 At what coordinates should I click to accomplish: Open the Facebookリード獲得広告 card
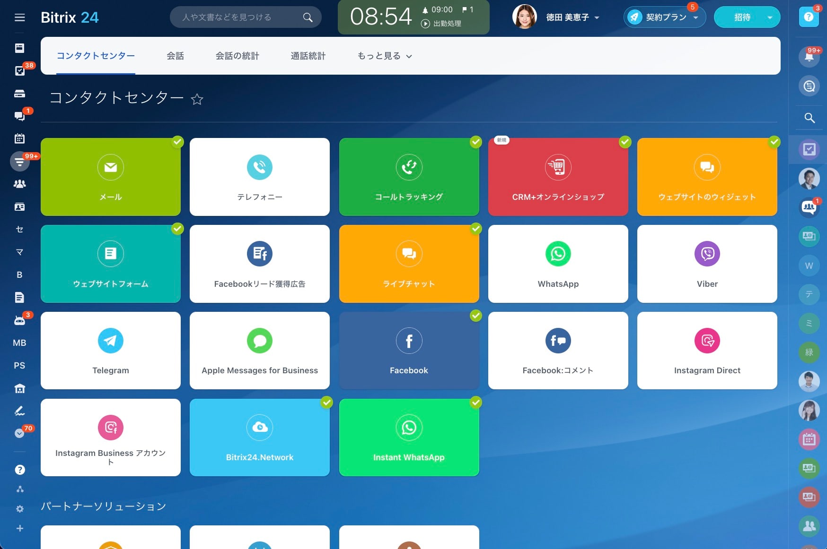pyautogui.click(x=260, y=264)
